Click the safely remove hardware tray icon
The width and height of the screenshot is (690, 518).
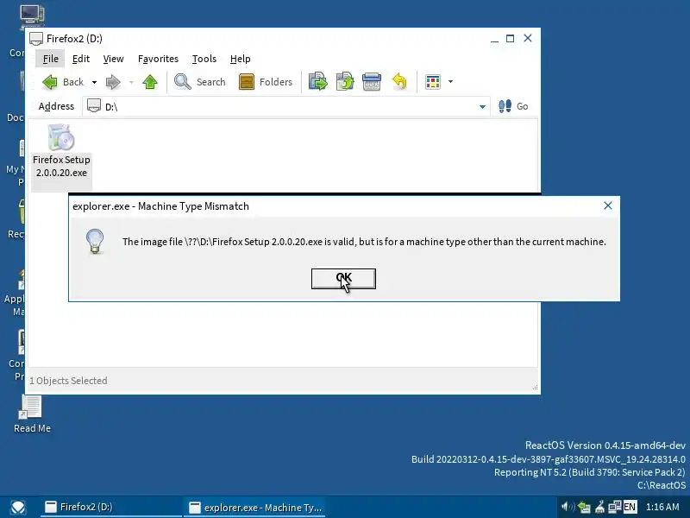(584, 507)
